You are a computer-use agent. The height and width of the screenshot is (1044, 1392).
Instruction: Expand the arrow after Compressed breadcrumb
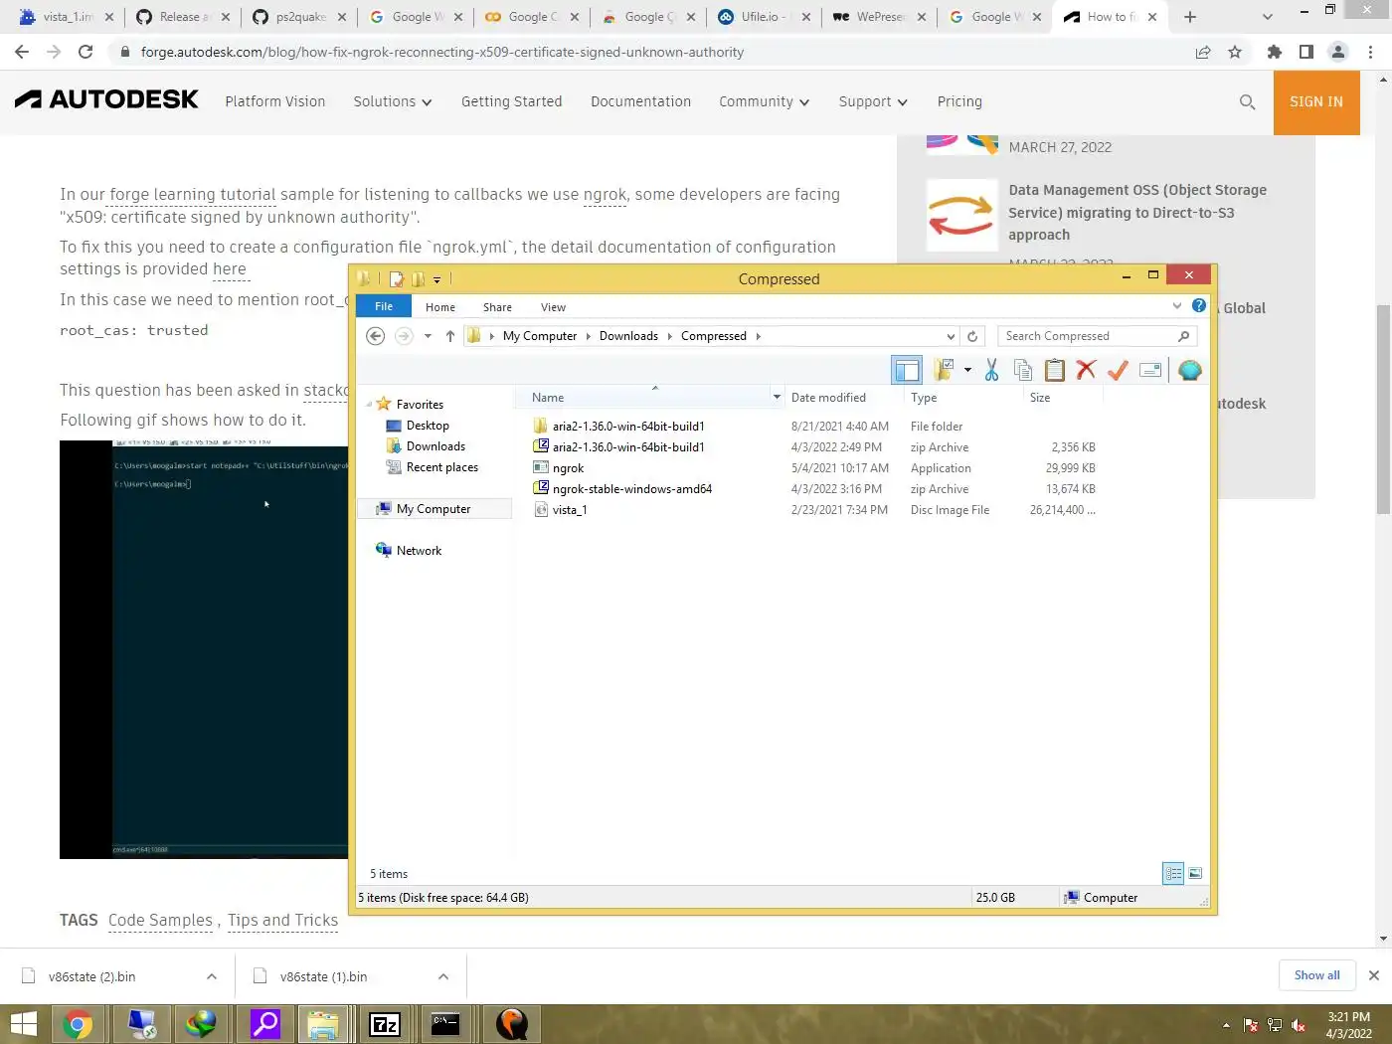pos(758,336)
